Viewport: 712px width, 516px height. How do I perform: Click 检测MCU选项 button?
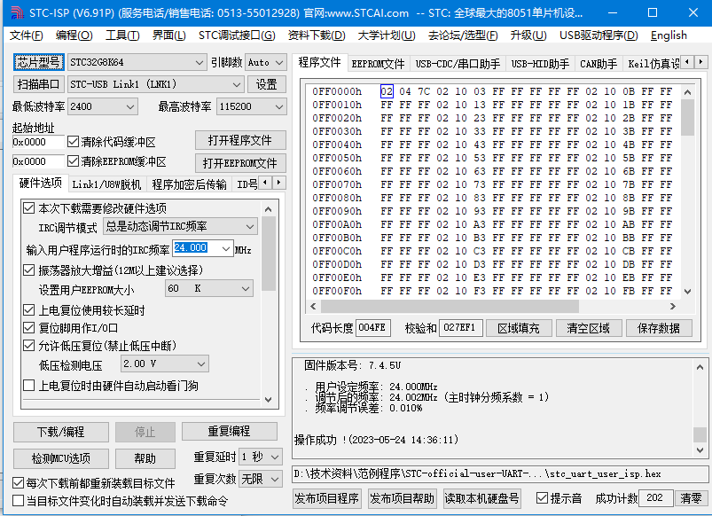(61, 458)
